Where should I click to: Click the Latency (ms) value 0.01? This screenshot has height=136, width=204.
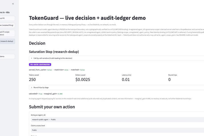pos(126,80)
